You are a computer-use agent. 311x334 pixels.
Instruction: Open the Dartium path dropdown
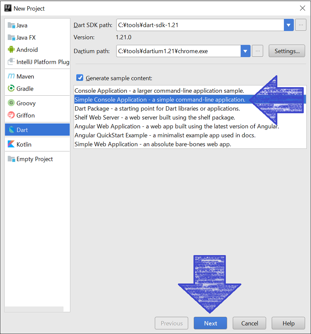coord(245,51)
